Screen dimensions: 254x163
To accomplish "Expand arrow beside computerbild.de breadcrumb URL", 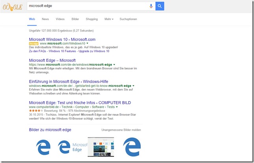I will (x=117, y=107).
